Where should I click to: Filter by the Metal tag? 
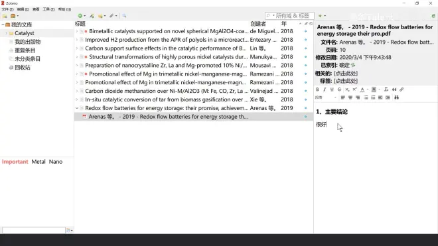click(x=38, y=162)
